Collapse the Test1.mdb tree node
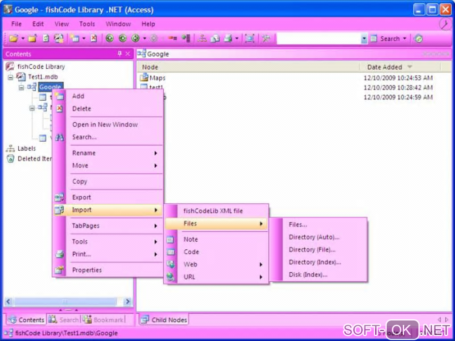This screenshot has width=455, height=341. [10, 77]
